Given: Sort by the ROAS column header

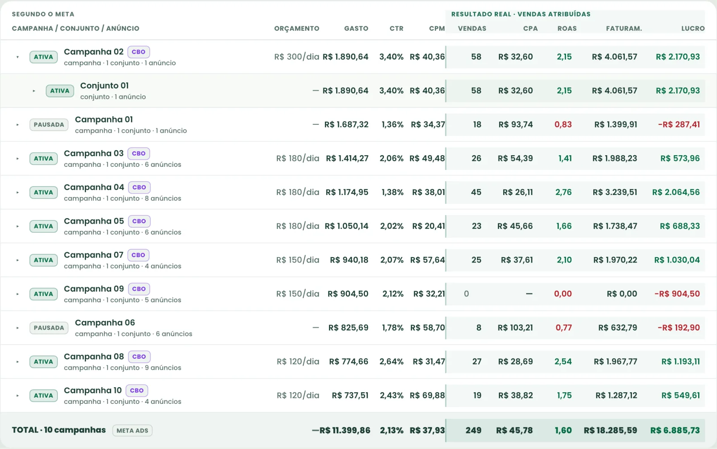Looking at the screenshot, I should (x=567, y=29).
